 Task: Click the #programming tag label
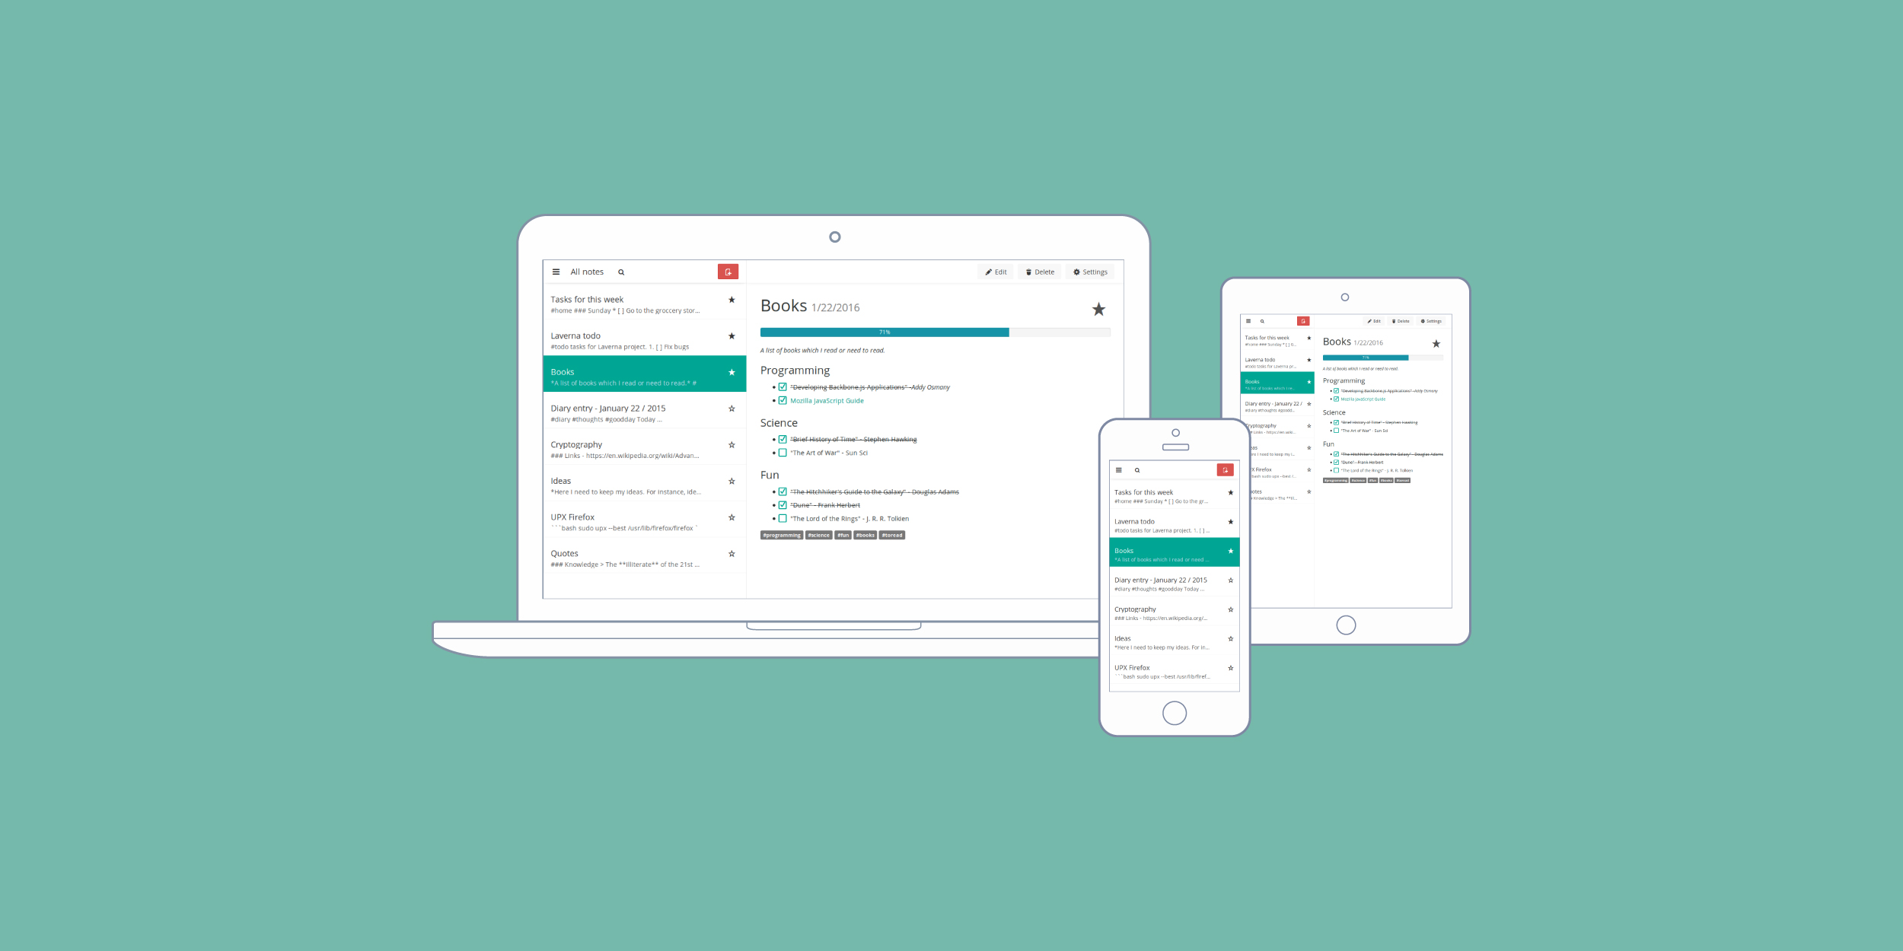[x=780, y=535]
